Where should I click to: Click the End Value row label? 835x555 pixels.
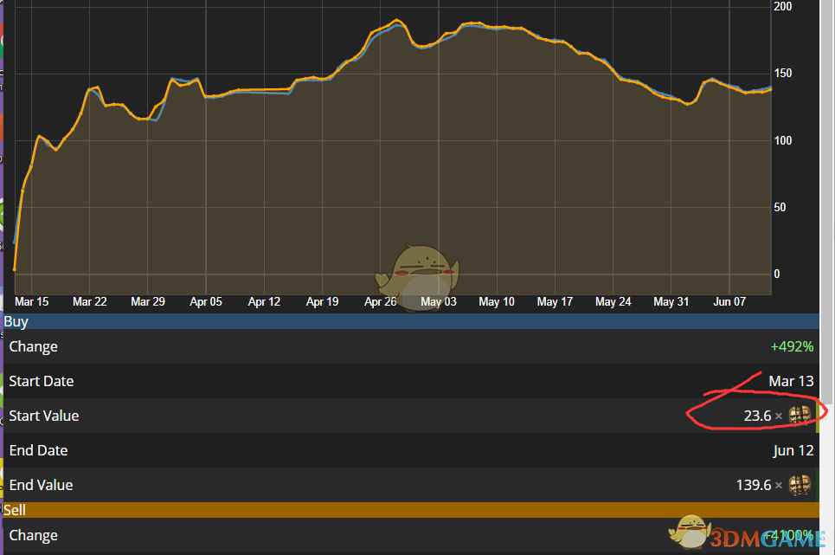pyautogui.click(x=40, y=485)
